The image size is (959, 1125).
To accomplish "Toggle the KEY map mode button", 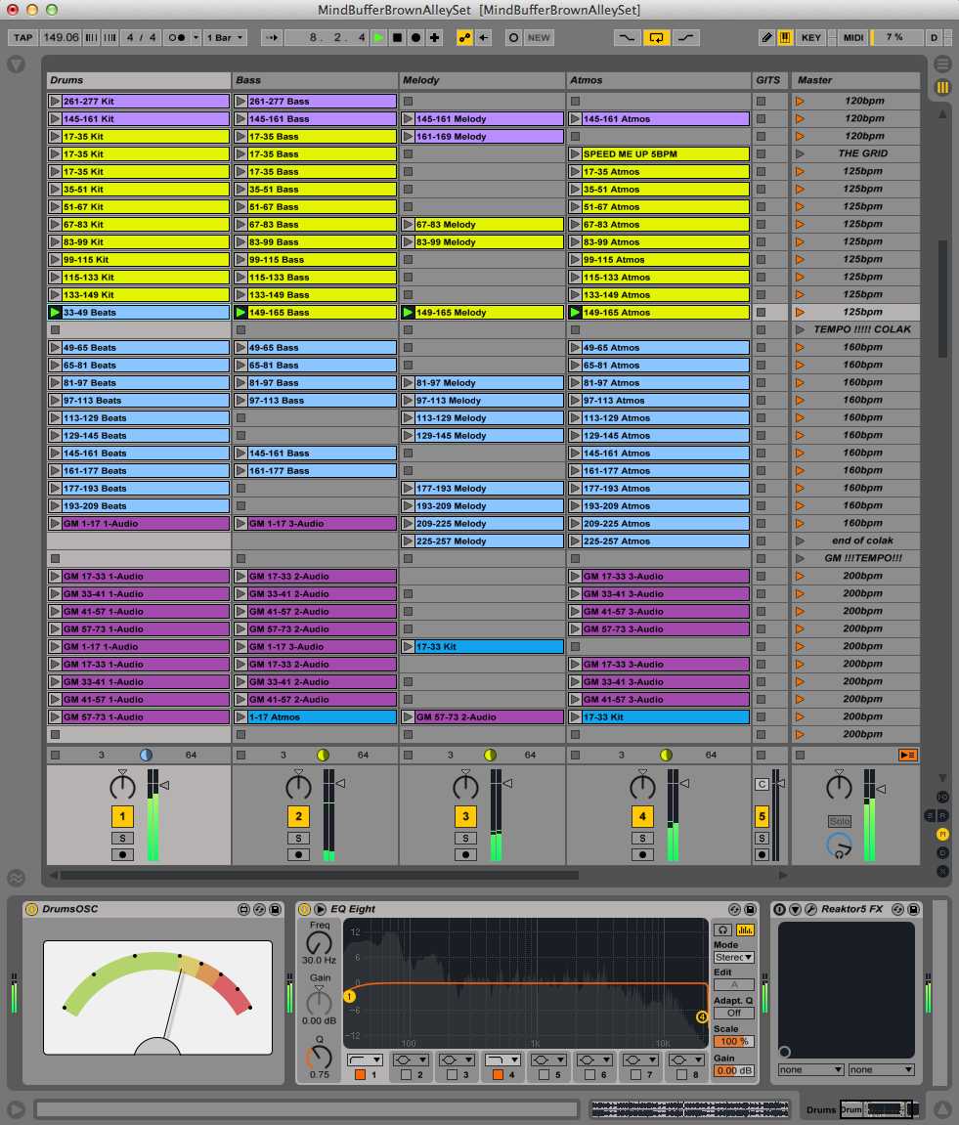I will click(810, 37).
